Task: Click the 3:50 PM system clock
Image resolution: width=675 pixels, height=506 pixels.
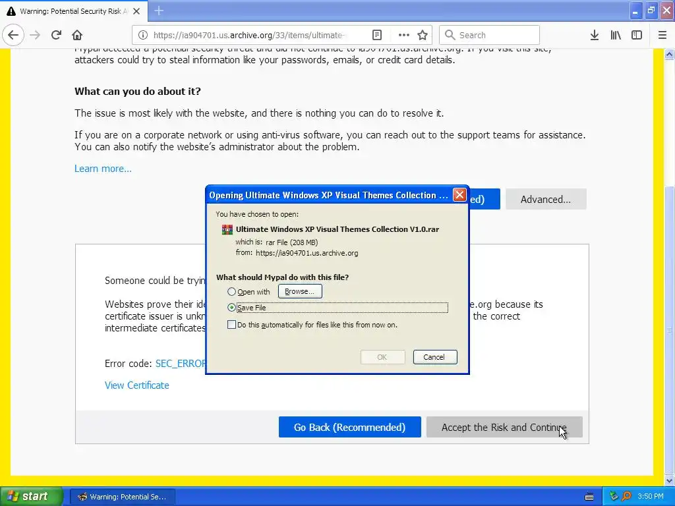Action: coord(651,497)
